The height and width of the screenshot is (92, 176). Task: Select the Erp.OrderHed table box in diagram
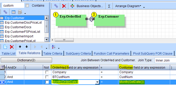click(x=71, y=20)
